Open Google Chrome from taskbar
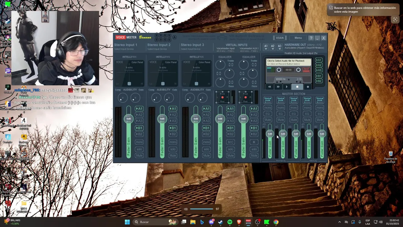The height and width of the screenshot is (227, 403). pos(276,222)
